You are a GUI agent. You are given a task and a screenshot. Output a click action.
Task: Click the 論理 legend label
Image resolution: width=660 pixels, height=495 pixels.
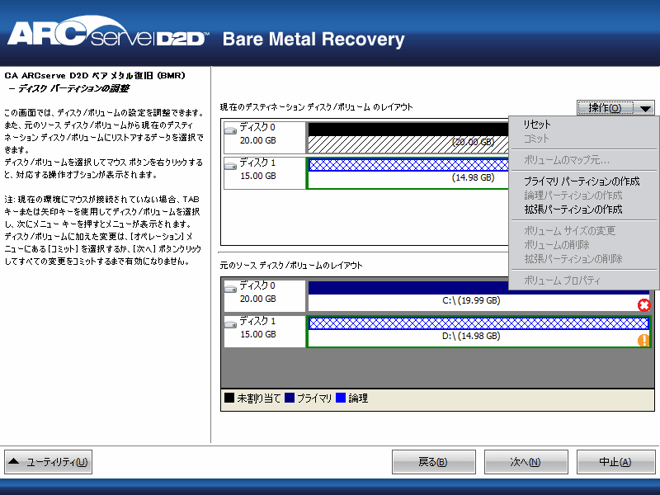pos(358,398)
